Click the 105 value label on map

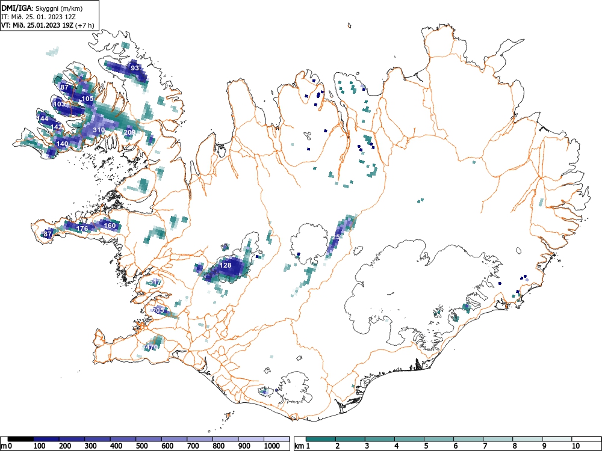tap(87, 99)
